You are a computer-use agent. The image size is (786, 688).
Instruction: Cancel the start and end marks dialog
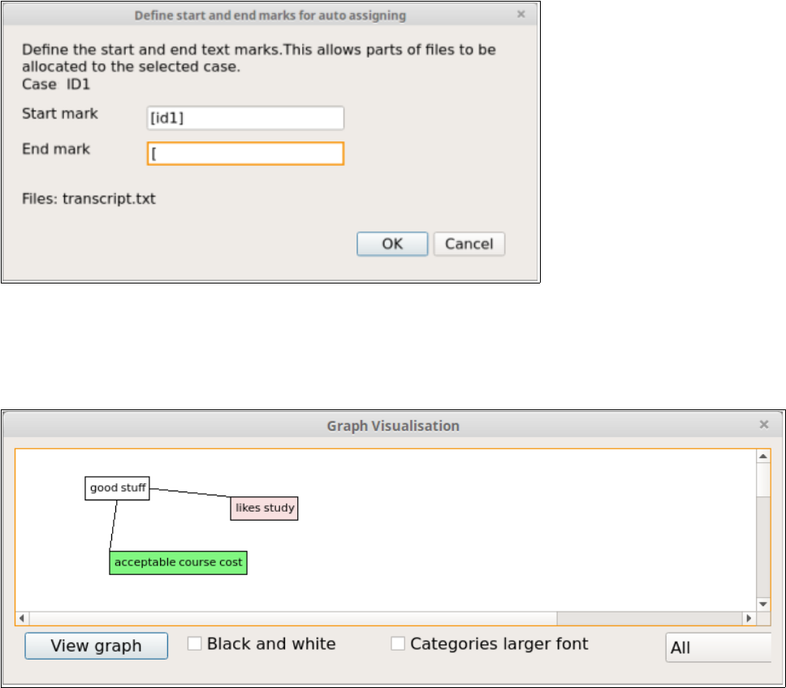(469, 244)
